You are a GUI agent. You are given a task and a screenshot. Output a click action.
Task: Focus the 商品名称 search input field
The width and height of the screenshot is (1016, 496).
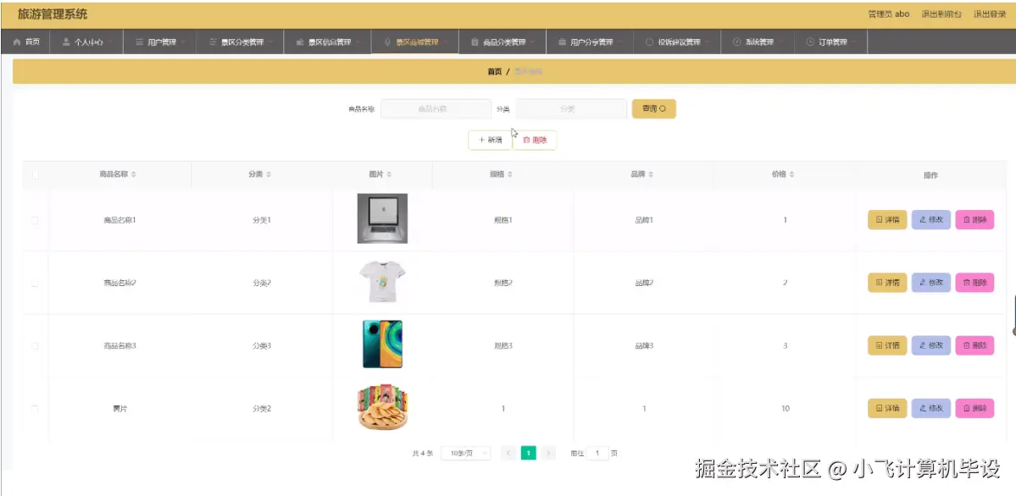click(436, 109)
